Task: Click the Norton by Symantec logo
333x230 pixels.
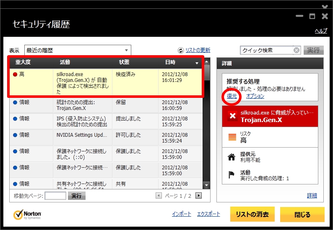Action: click(x=27, y=215)
